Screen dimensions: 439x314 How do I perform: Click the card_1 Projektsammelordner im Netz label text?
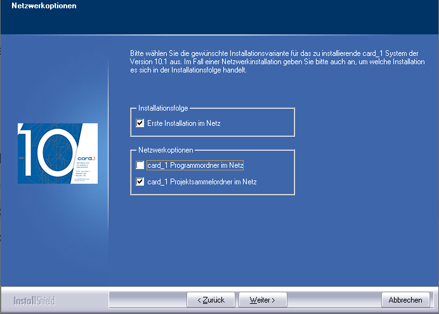pos(202,182)
